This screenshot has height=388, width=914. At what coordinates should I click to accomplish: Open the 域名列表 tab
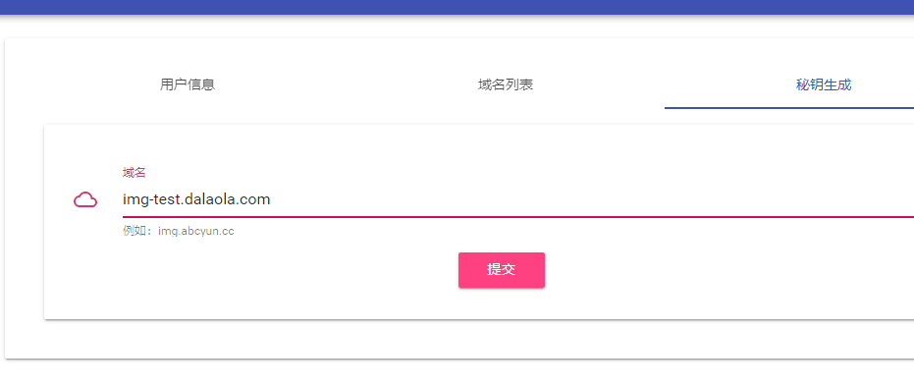[x=506, y=84]
